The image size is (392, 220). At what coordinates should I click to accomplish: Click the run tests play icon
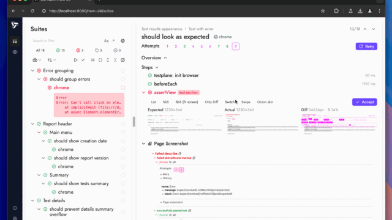[x=75, y=60]
